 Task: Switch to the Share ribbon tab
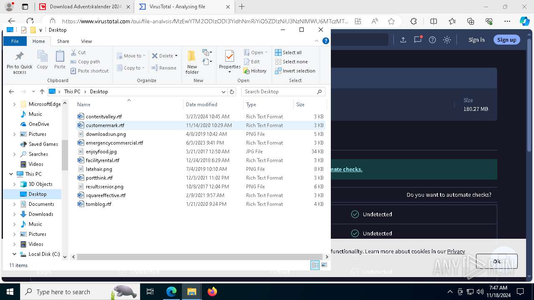63,41
